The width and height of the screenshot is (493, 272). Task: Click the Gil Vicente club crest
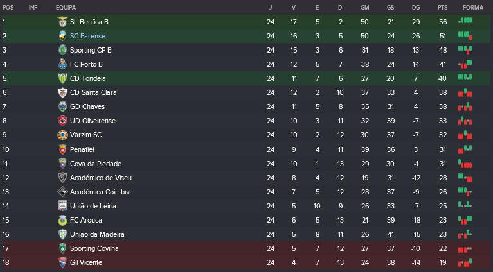tap(62, 262)
